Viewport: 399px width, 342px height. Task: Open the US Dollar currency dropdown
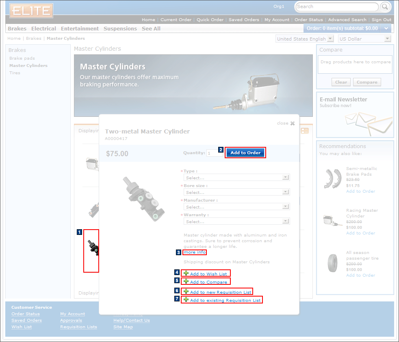click(x=364, y=39)
